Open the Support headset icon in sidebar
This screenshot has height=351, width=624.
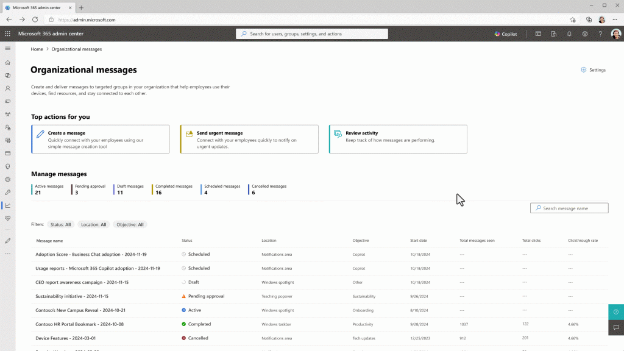pyautogui.click(x=7, y=166)
